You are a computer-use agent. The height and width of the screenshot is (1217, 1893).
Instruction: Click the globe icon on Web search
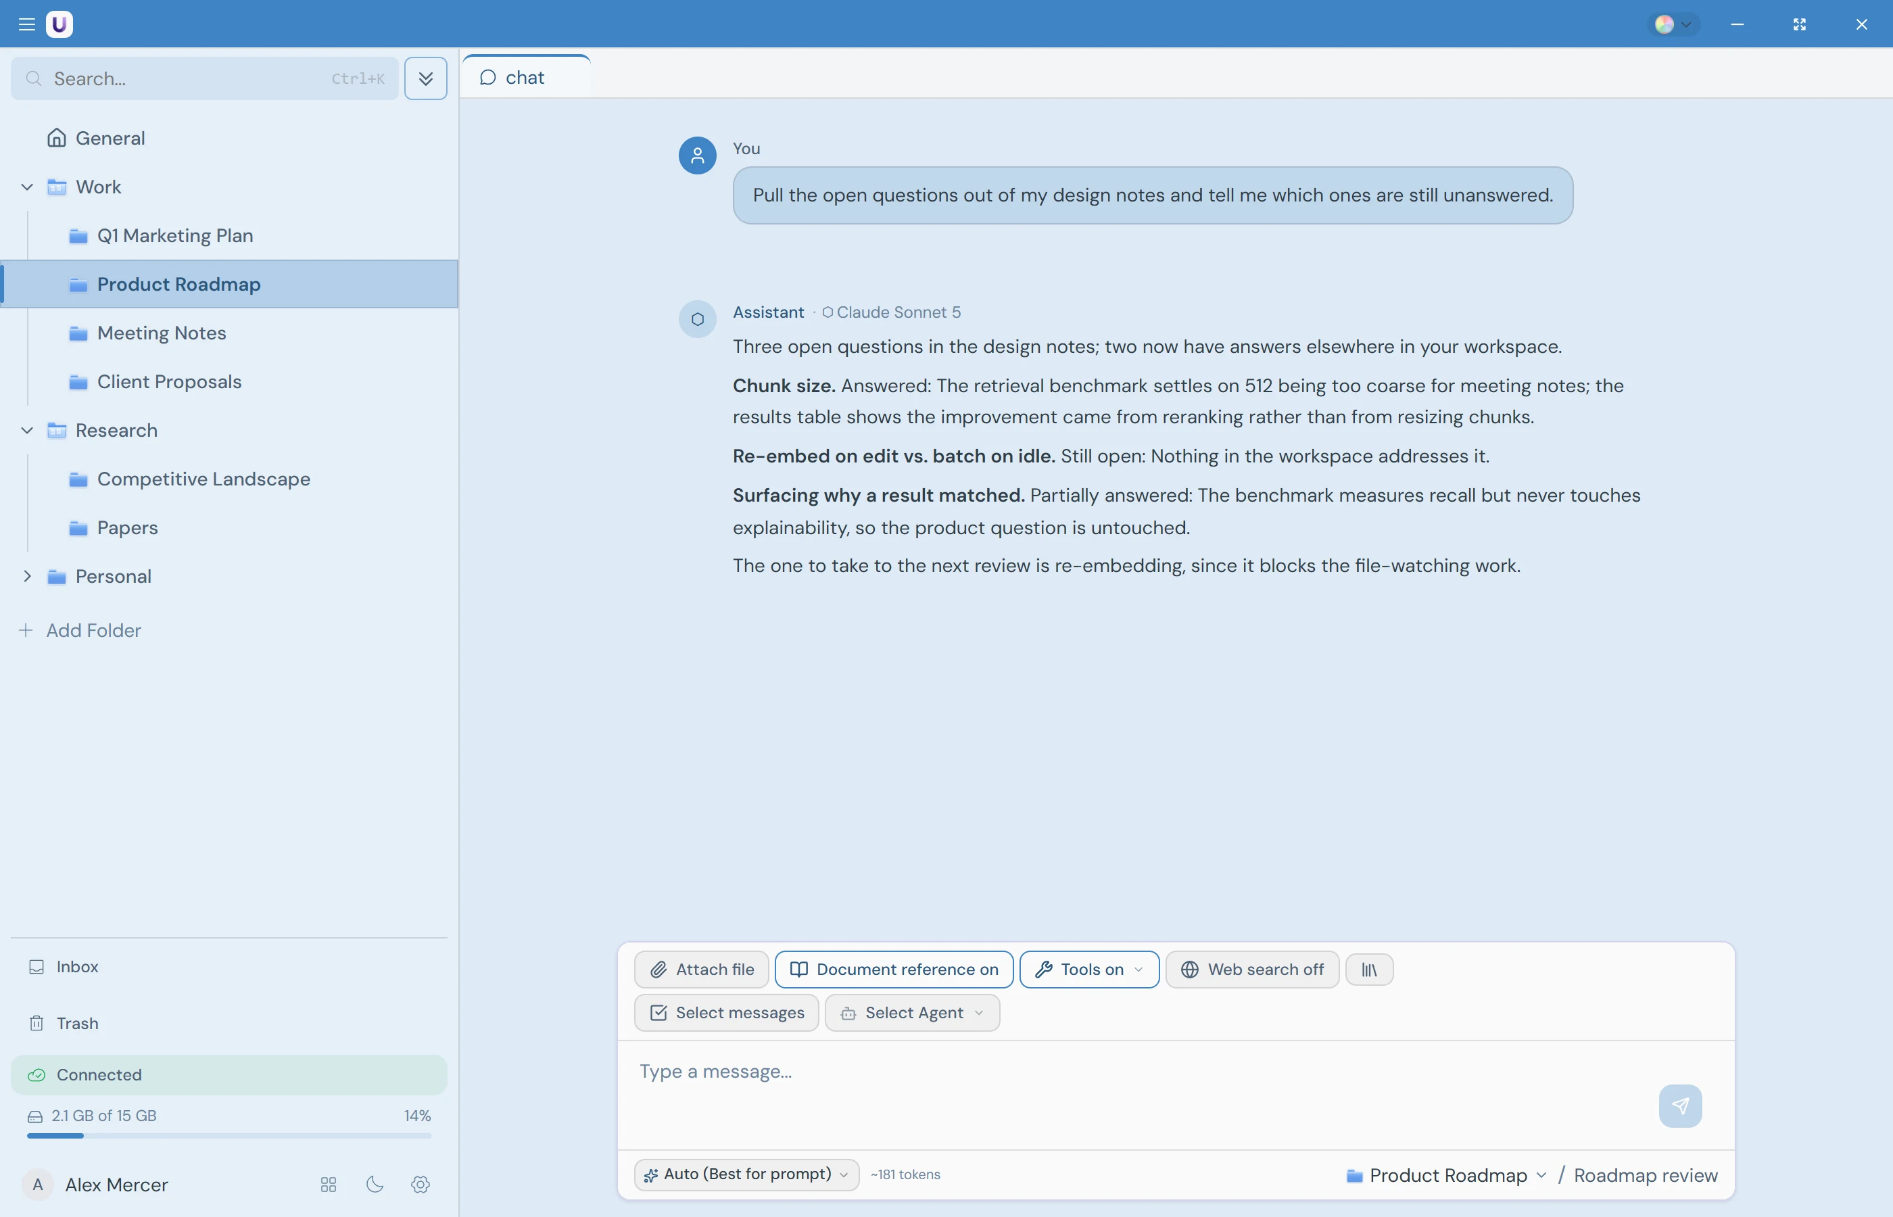click(1190, 970)
